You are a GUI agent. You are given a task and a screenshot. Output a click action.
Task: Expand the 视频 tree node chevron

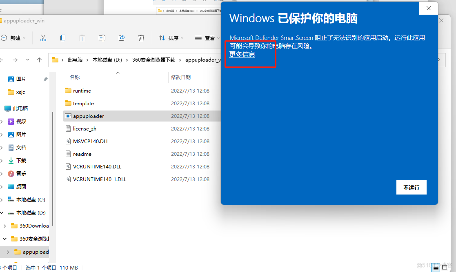click(x=2, y=122)
